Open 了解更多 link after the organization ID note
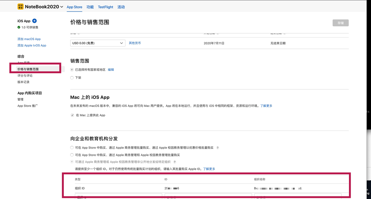The height and width of the screenshot is (199, 371). (209, 169)
